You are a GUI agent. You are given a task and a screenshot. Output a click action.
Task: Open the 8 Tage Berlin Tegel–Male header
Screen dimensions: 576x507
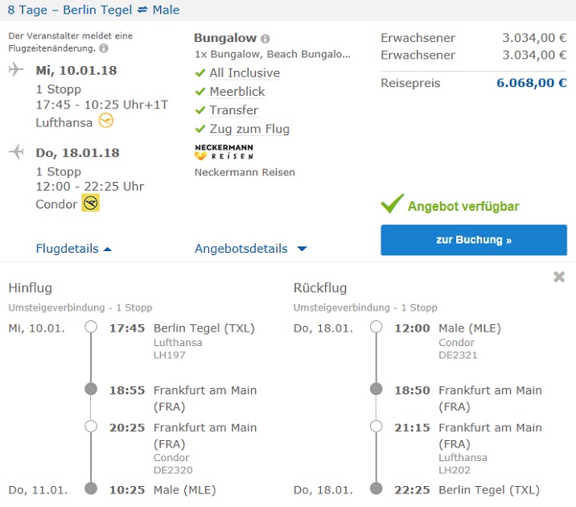pos(93,10)
